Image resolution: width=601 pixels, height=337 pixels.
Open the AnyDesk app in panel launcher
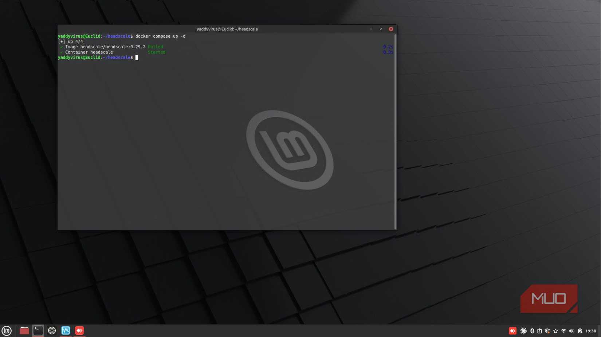(79, 330)
